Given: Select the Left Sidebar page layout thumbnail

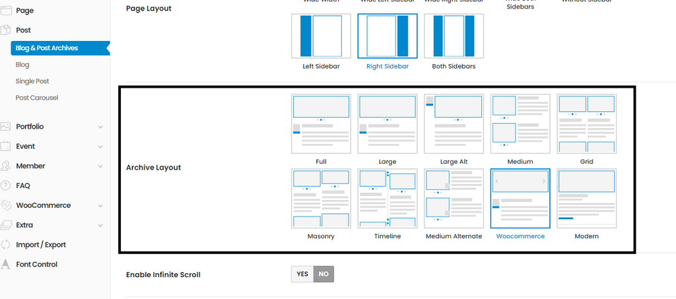Looking at the screenshot, I should coord(321,36).
